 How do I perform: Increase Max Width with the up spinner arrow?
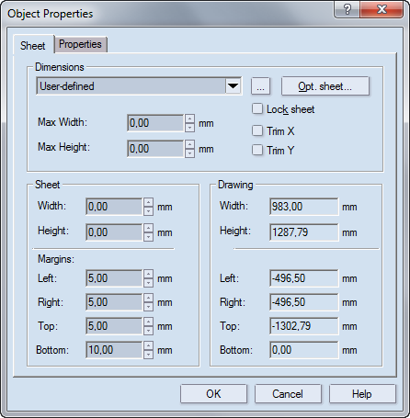tap(190, 119)
